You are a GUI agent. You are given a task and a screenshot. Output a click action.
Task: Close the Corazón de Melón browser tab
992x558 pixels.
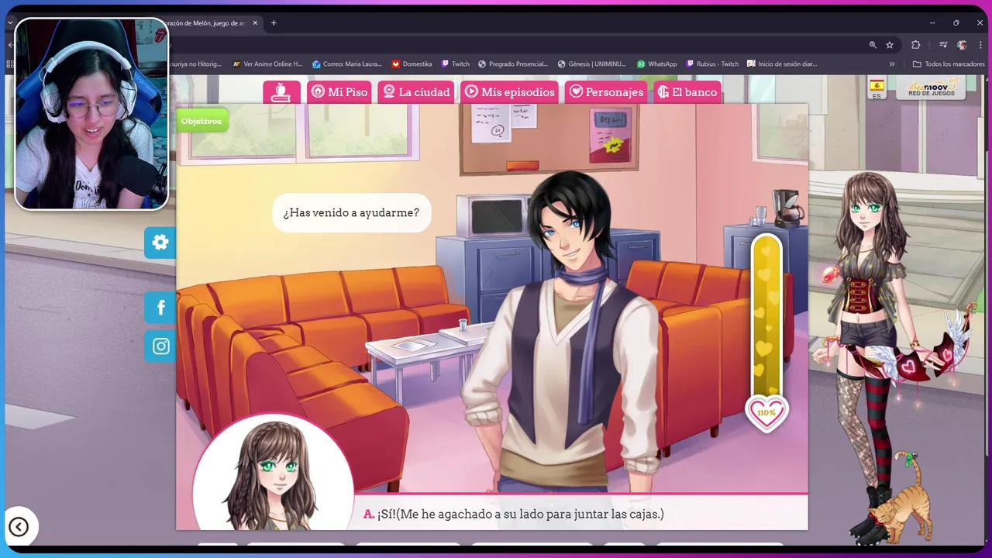click(x=254, y=23)
